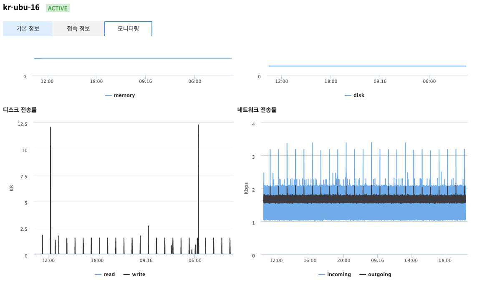The height and width of the screenshot is (282, 477).
Task: Toggle the write series legend
Action: [x=134, y=275]
